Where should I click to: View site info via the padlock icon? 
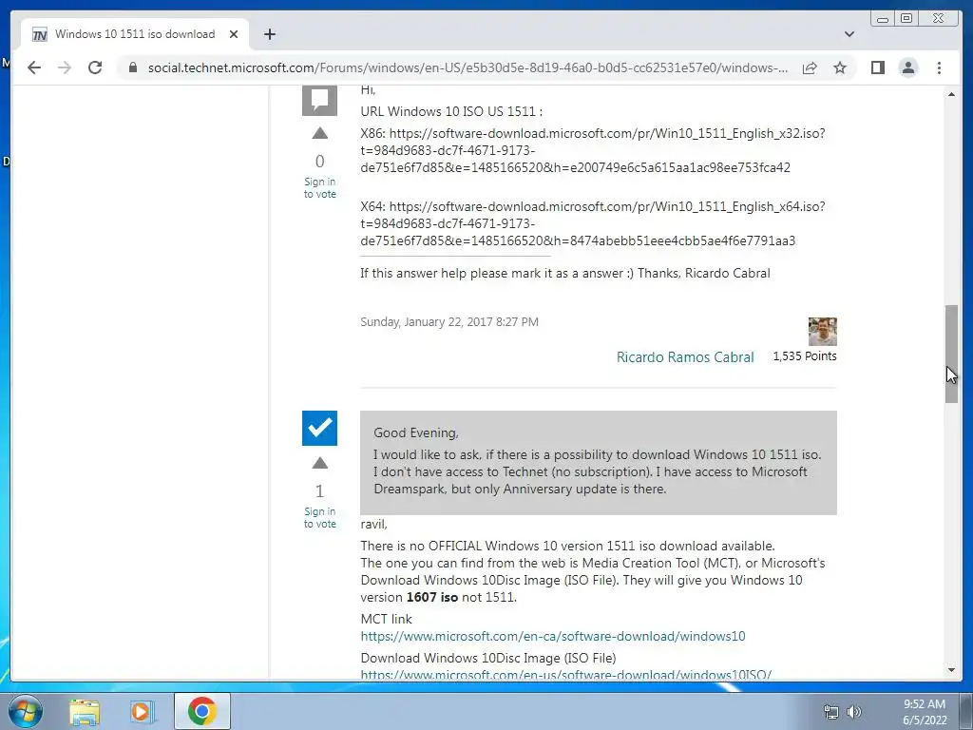point(132,67)
